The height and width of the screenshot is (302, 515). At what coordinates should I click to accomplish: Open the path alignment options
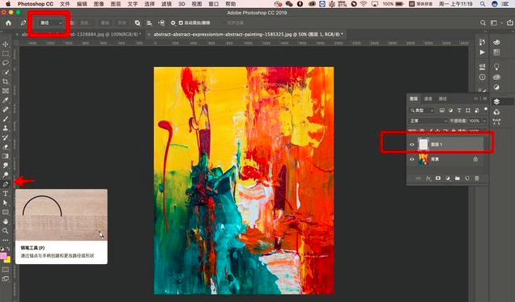[x=150, y=23]
